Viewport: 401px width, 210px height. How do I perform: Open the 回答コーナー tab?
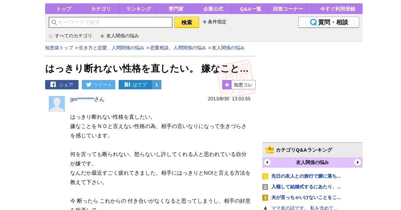(x=288, y=9)
